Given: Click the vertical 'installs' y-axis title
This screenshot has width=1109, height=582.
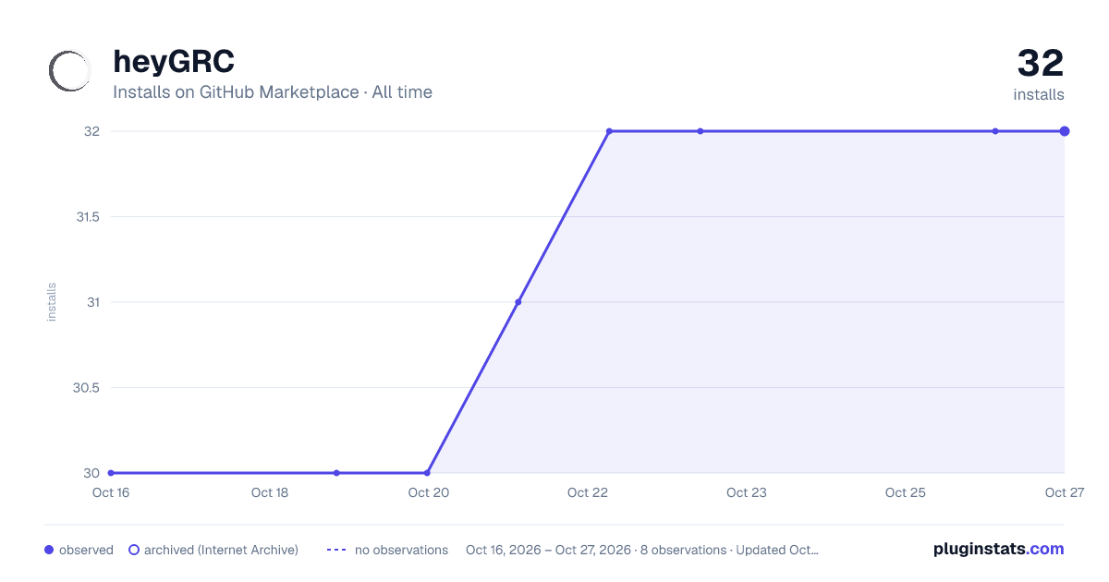Looking at the screenshot, I should pos(52,302).
